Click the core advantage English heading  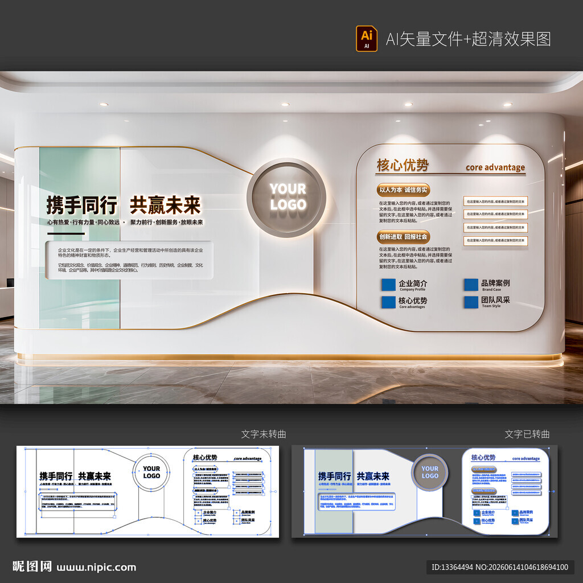[495, 168]
